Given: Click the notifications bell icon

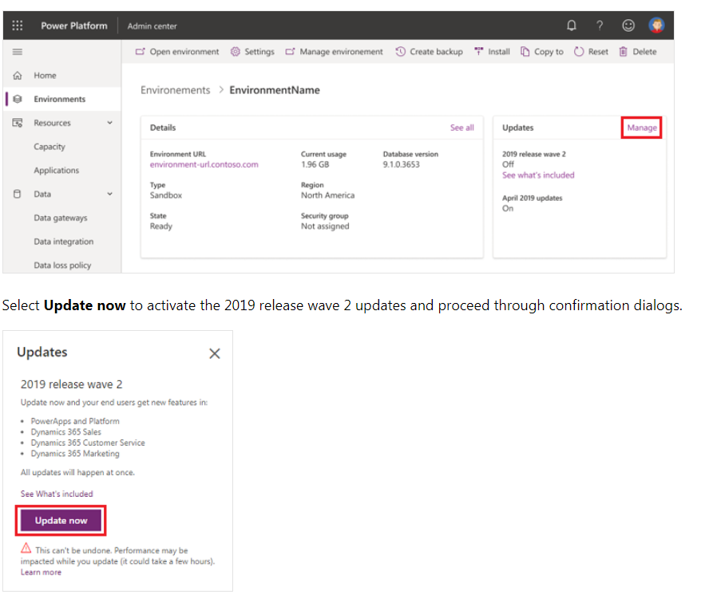Looking at the screenshot, I should coord(571,26).
